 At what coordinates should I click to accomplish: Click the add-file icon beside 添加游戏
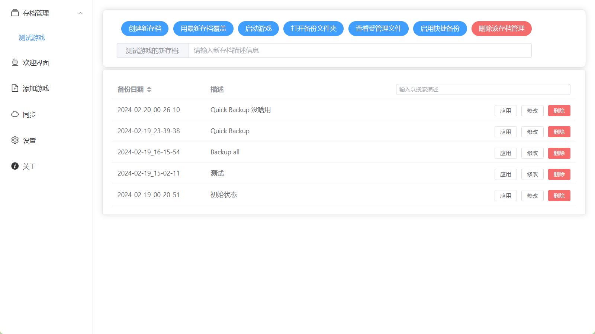coord(15,88)
